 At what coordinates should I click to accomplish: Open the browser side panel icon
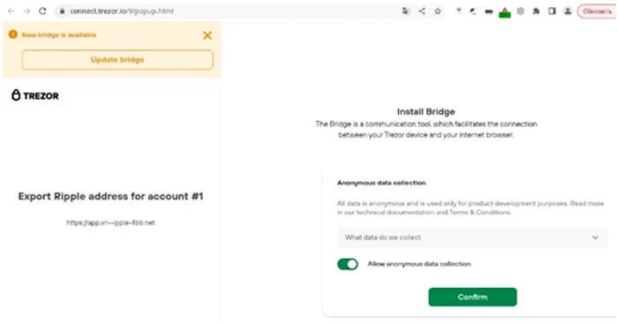(x=552, y=11)
